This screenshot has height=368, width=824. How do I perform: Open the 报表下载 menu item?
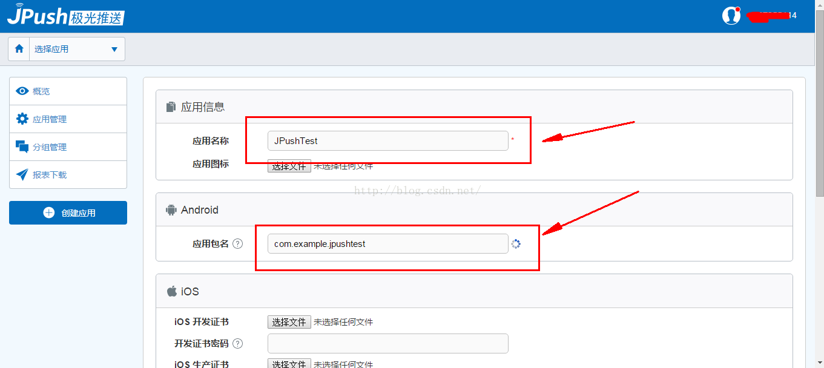(x=68, y=175)
